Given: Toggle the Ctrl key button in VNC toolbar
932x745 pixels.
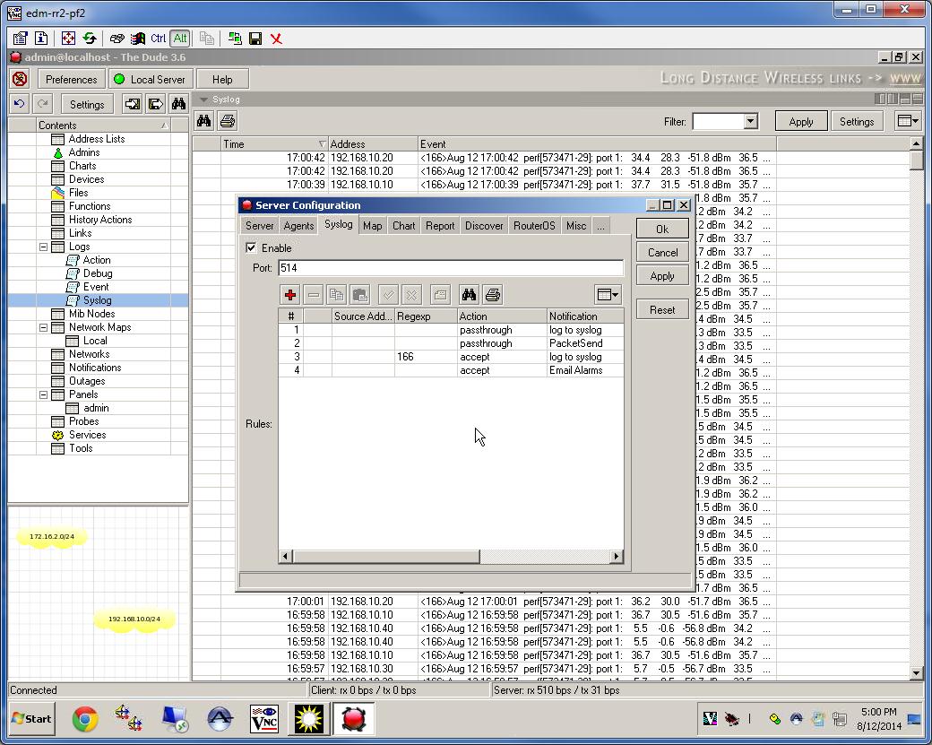Looking at the screenshot, I should coord(158,39).
